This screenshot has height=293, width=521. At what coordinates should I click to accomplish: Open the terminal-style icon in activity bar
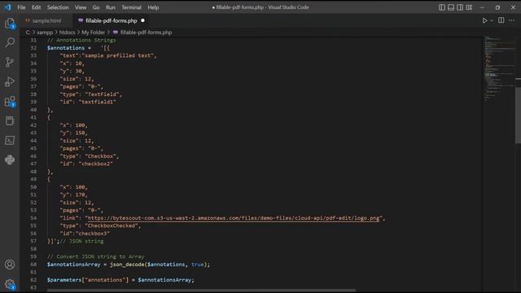point(10,140)
